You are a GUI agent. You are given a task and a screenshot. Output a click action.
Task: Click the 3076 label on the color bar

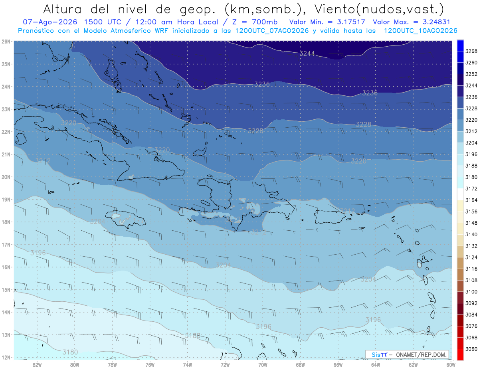click(x=471, y=326)
